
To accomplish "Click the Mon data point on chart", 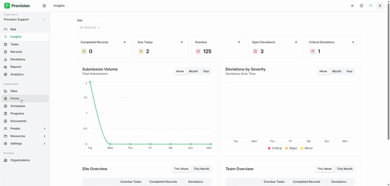I will (x=211, y=144).
